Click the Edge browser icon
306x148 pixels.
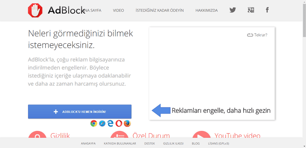pyautogui.click(x=111, y=124)
